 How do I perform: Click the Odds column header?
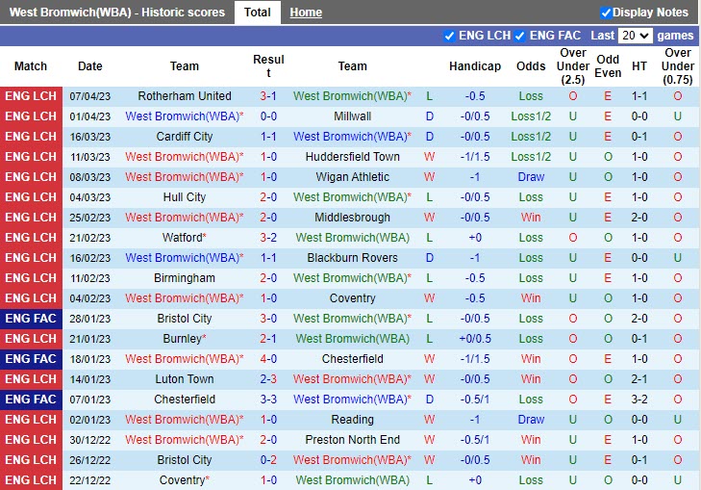531,66
